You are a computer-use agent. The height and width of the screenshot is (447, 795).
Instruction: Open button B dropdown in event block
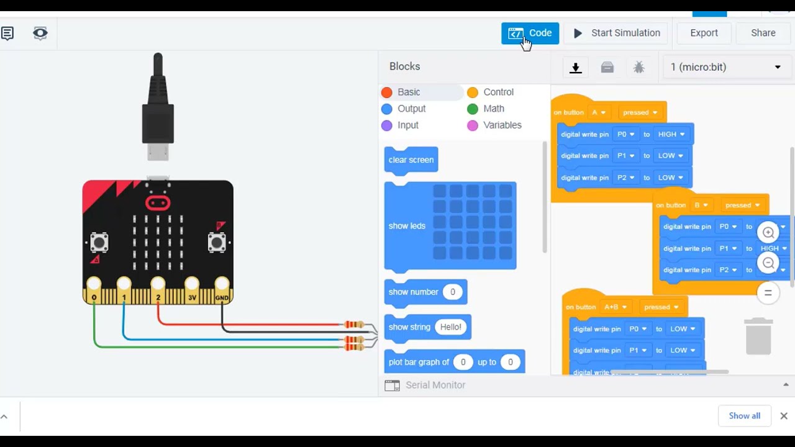(x=701, y=205)
